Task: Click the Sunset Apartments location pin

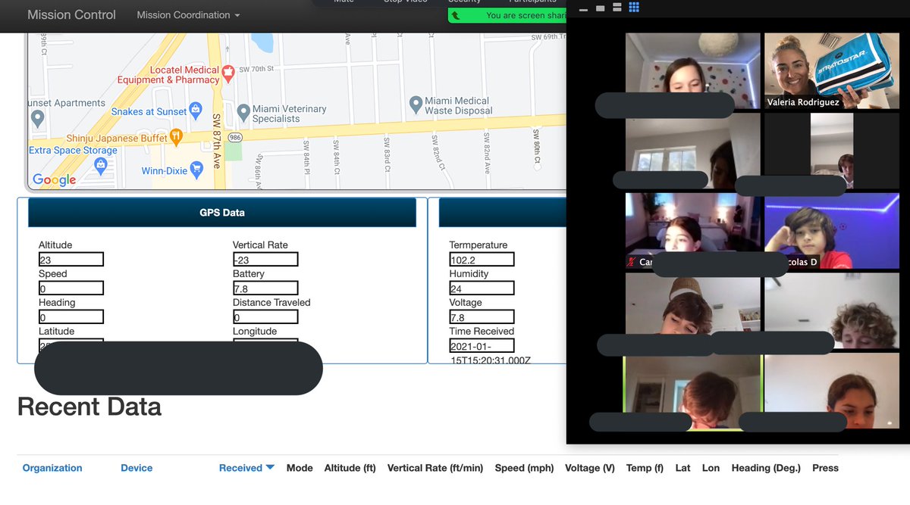Action: click(x=38, y=118)
